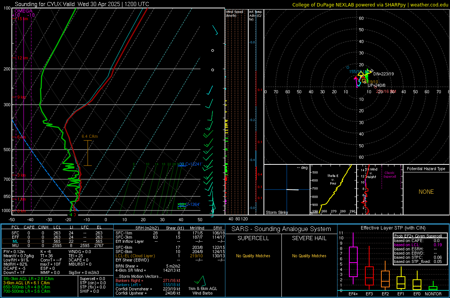Viewport: 450px width, 298px height.
Task: Click the 'based on STPC:' row
Action: coord(418,257)
